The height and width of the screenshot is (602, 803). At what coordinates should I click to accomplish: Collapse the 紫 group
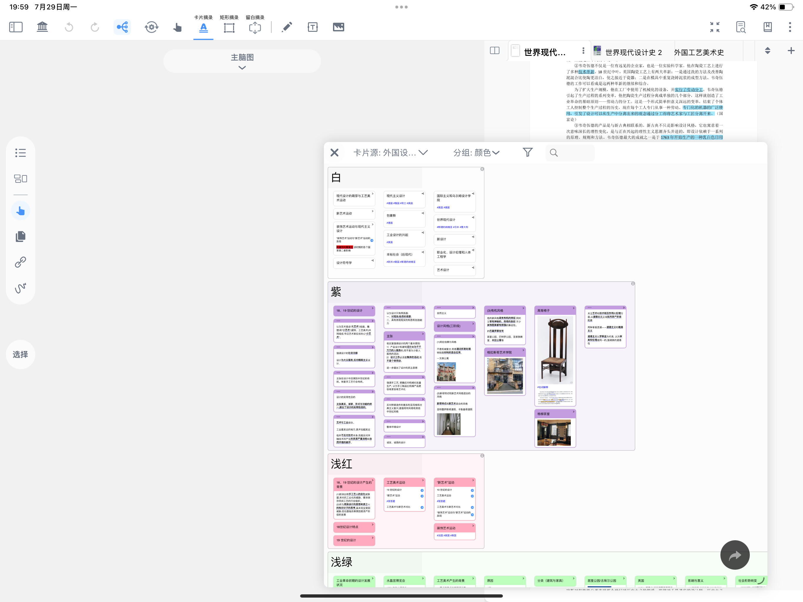click(x=633, y=284)
